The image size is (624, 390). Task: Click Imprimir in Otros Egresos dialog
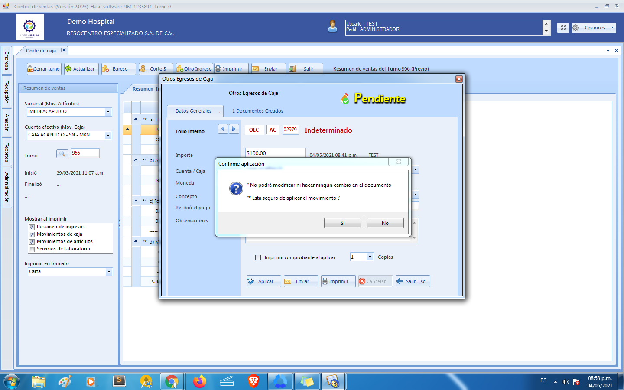(x=338, y=281)
